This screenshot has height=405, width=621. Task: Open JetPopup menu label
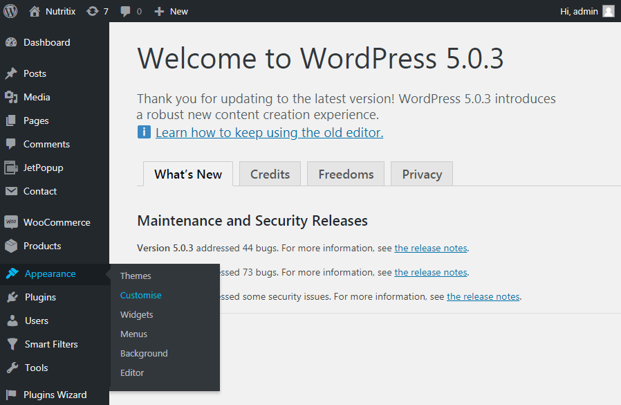click(x=44, y=168)
